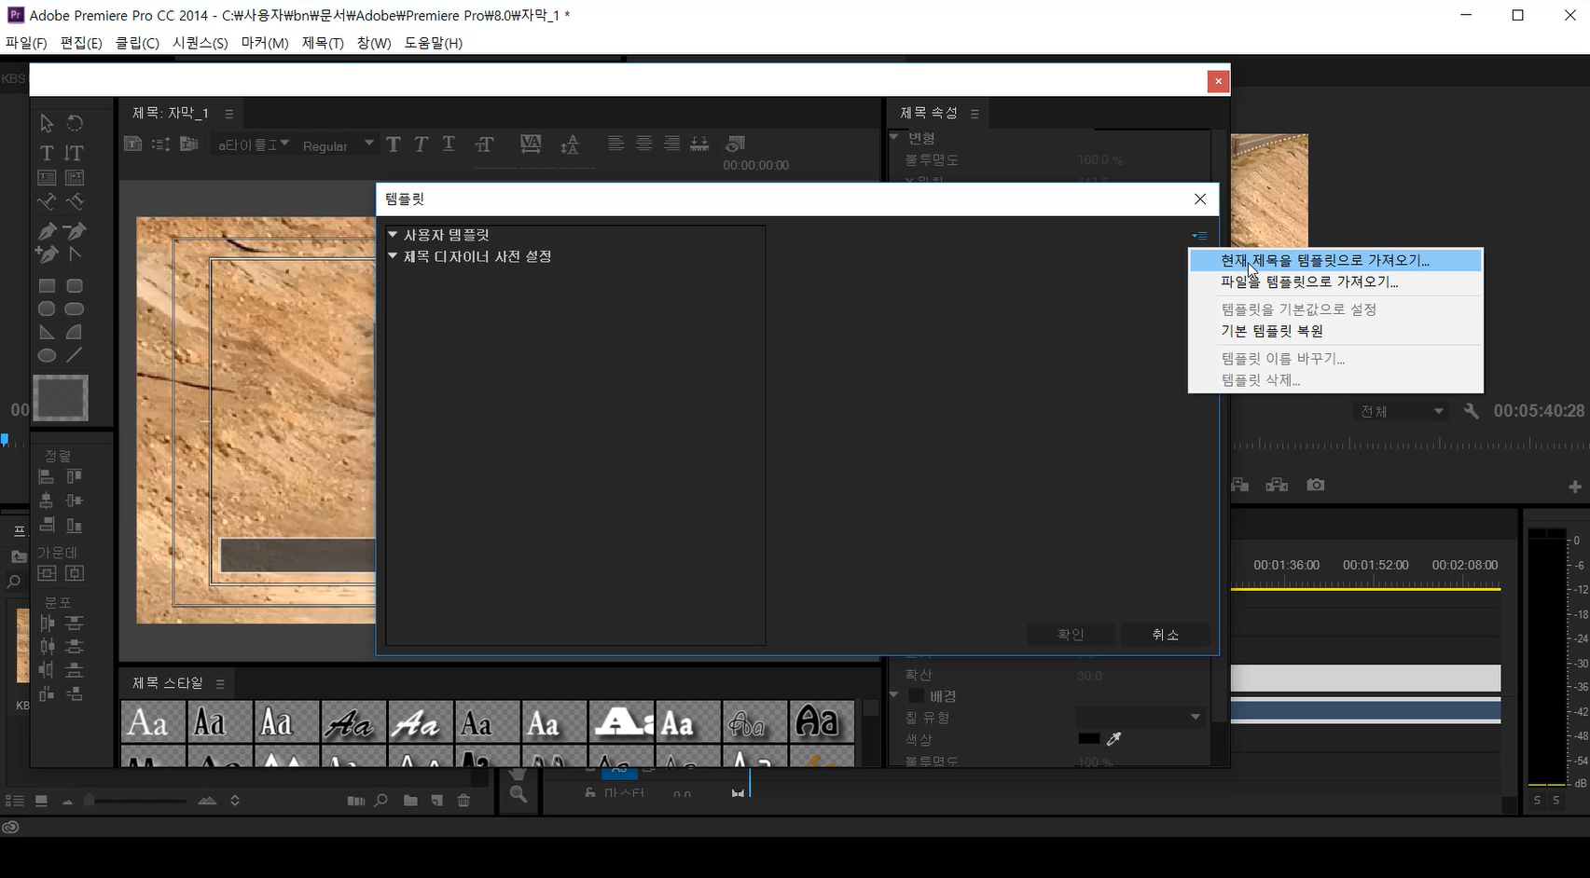
Task: Select the Rectangle shape tool
Action: coord(47,286)
